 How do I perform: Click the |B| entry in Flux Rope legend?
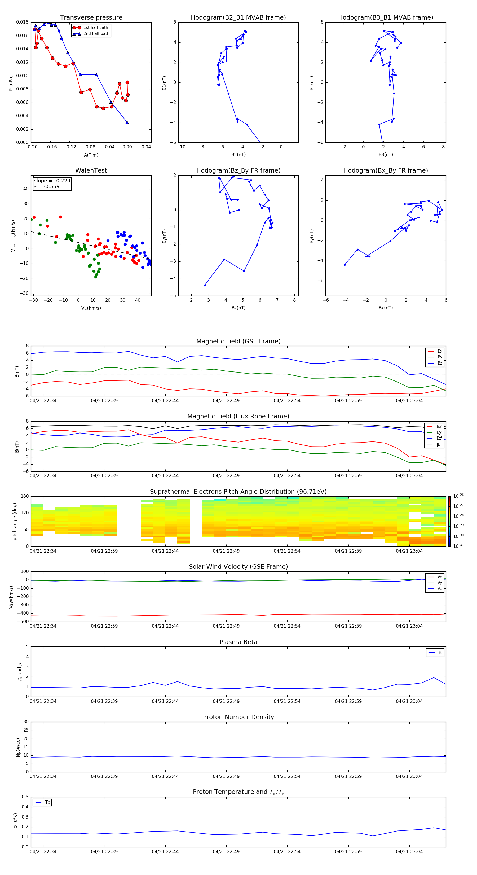[435, 444]
